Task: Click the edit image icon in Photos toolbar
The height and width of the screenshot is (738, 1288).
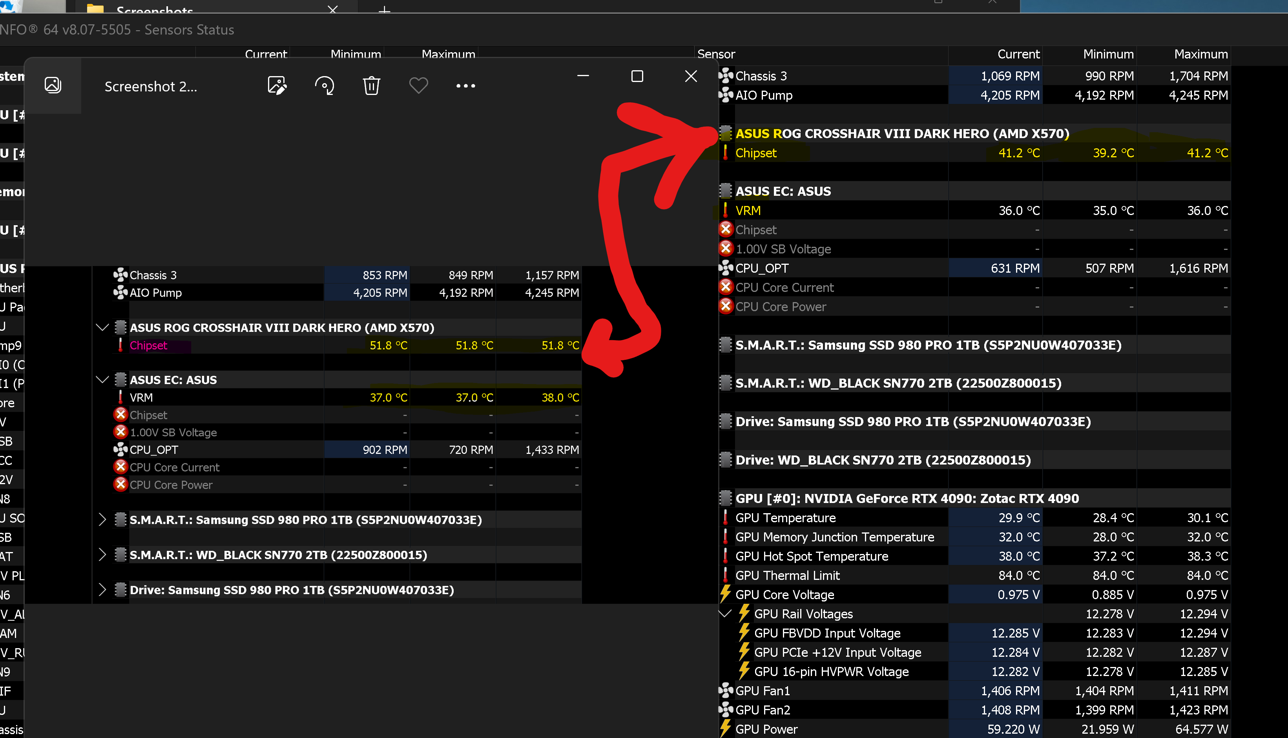Action: click(277, 86)
